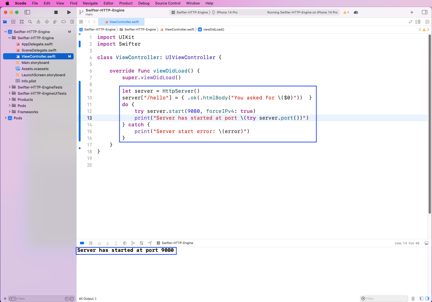Open related items grid icon in editor
This screenshot has height=302, width=432.
click(81, 22)
